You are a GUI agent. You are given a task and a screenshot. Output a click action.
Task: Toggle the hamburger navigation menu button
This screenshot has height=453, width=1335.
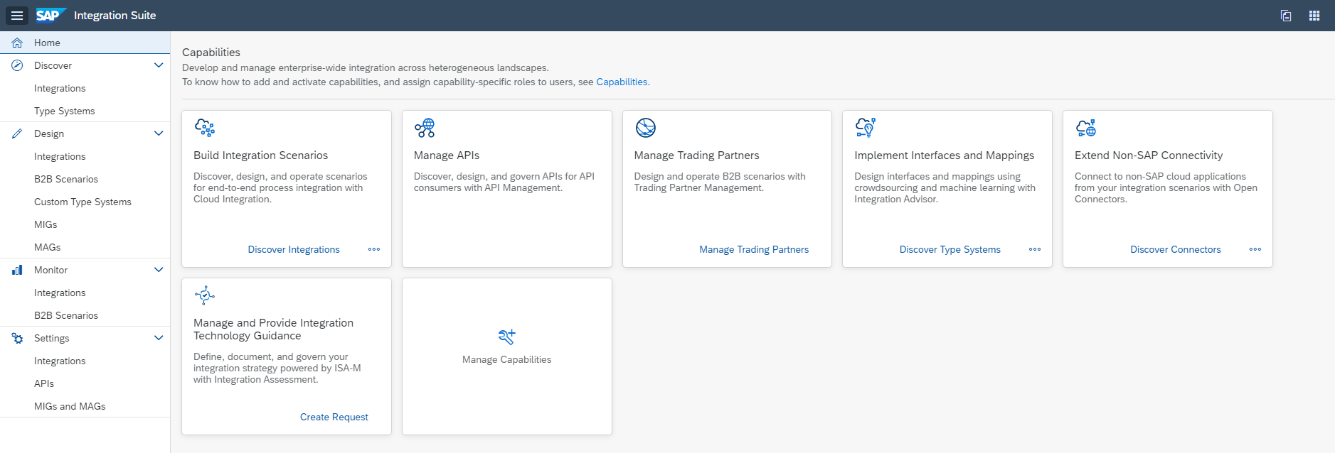pos(17,16)
